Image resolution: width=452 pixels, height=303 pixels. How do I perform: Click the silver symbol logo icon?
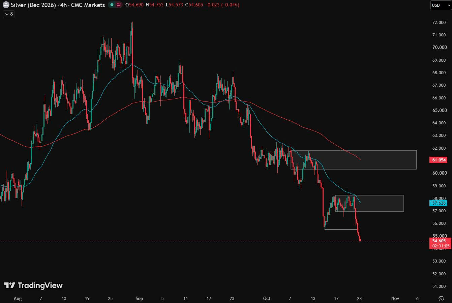(x=6, y=5)
